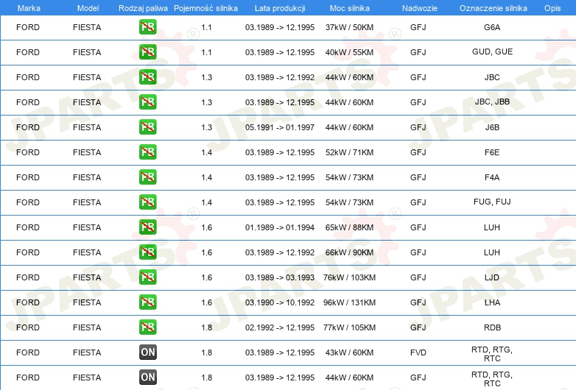
Task: Select the G6A engine code cell
Action: (492, 27)
